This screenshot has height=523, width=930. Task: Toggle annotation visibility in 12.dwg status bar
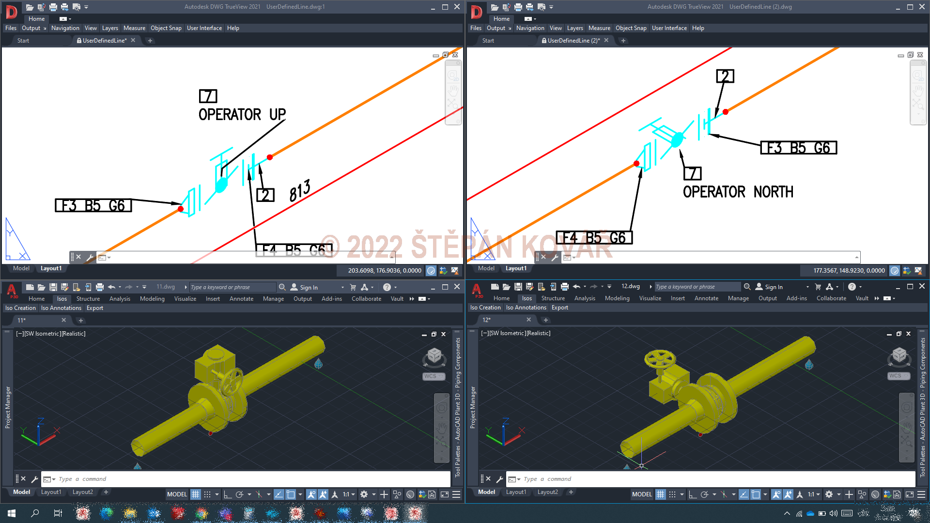776,494
